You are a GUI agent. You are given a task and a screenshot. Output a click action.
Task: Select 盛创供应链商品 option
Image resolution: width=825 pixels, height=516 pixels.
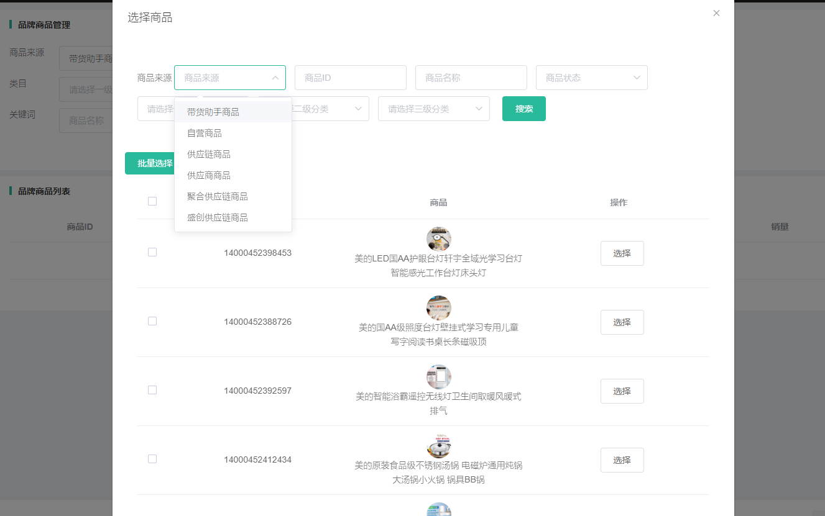pos(218,218)
